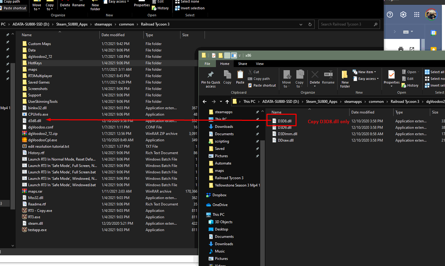Open History in the x86 window ribbon
Screen dimensions: 445x266
point(410,85)
